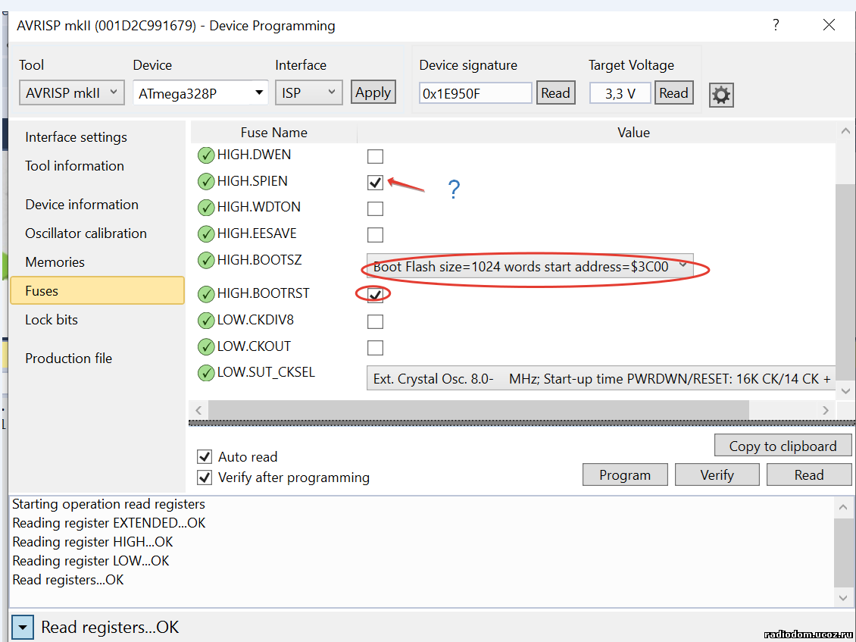This screenshot has height=642, width=856.
Task: Click the 'HIGH.BOOTSZ' fuse name
Action: coord(259,259)
